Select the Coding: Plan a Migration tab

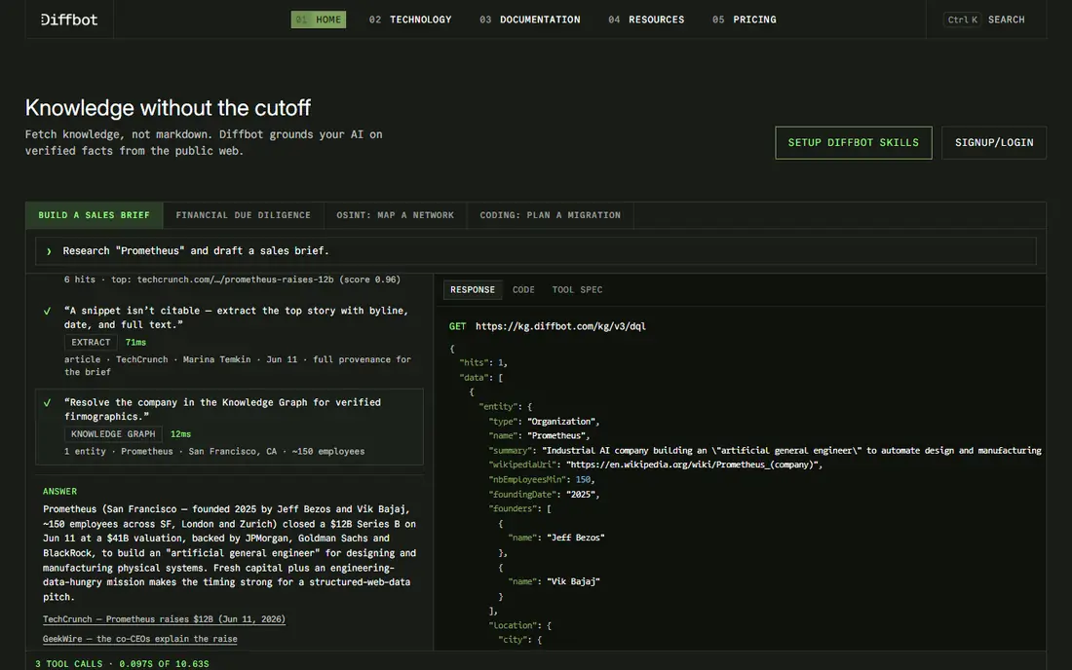551,215
